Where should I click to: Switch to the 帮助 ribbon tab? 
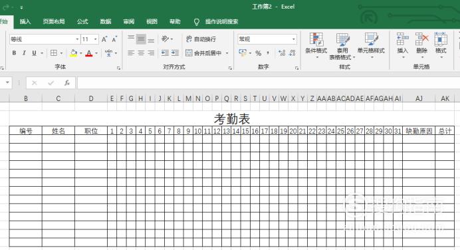click(175, 21)
